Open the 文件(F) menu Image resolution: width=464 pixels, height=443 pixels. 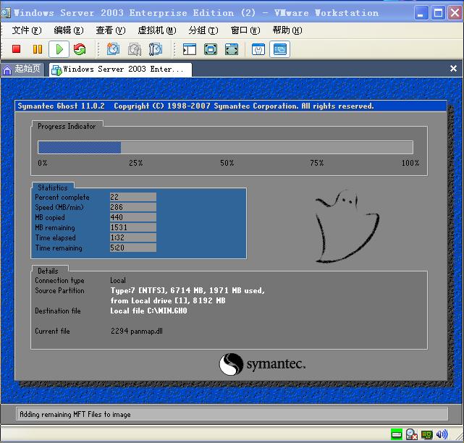coord(27,30)
